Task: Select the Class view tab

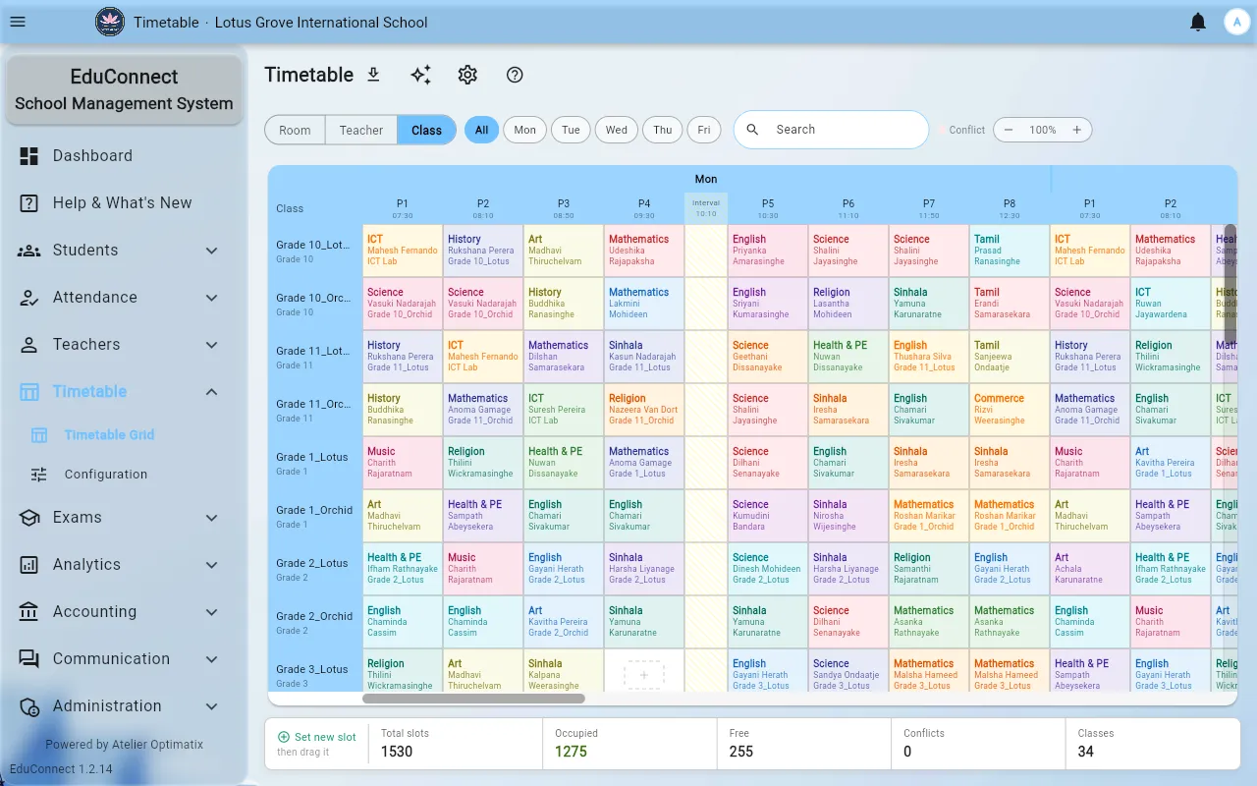Action: 427,130
